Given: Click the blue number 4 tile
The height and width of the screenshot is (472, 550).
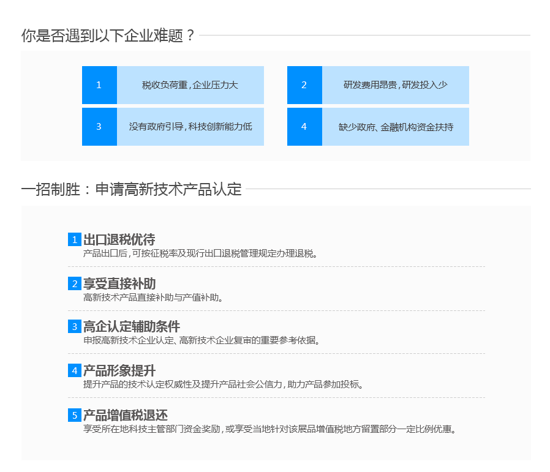Looking at the screenshot, I should click(x=304, y=127).
